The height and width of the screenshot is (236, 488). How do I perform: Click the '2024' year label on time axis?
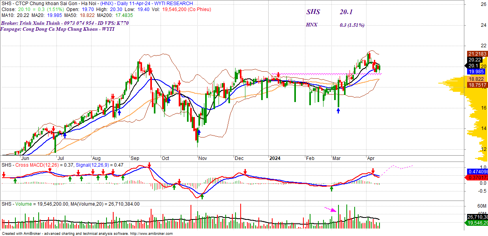pos(275,158)
